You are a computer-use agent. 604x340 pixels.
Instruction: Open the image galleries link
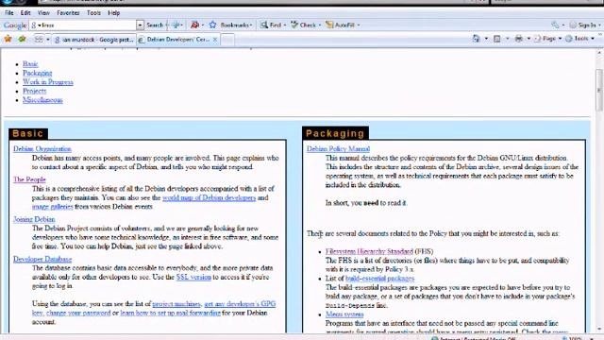pyautogui.click(x=53, y=207)
